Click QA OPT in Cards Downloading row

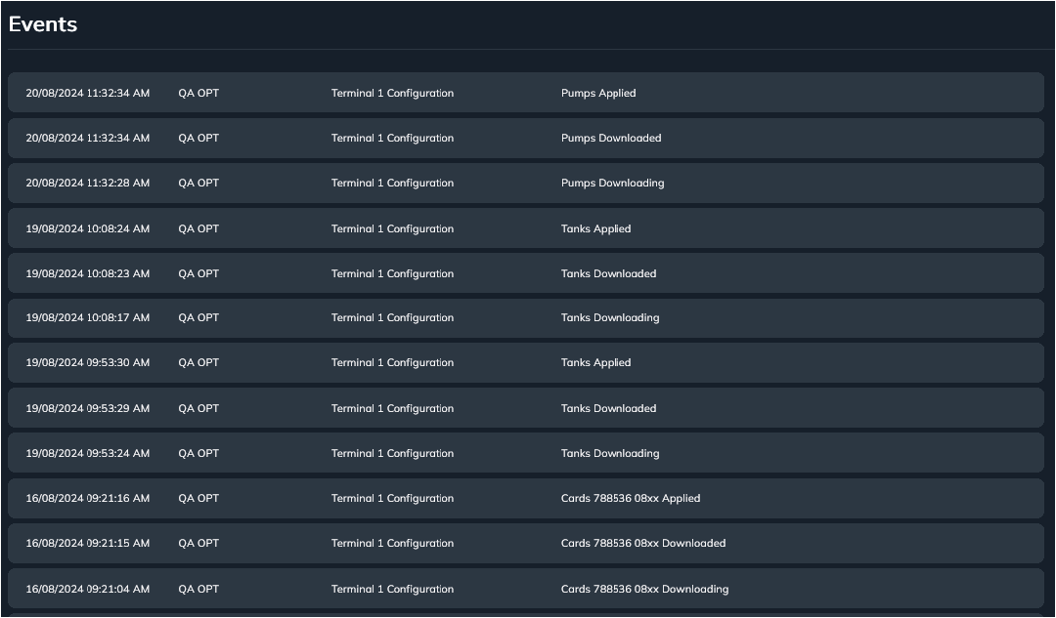[198, 589]
